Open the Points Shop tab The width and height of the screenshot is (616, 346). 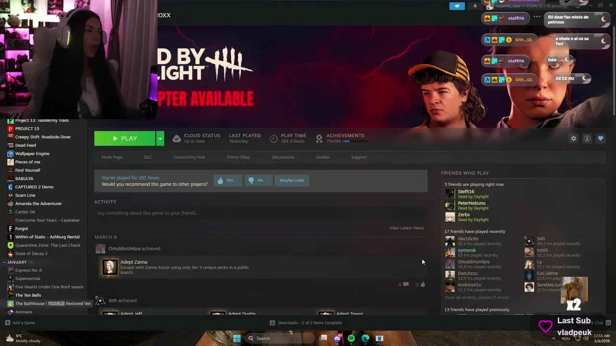click(x=238, y=157)
